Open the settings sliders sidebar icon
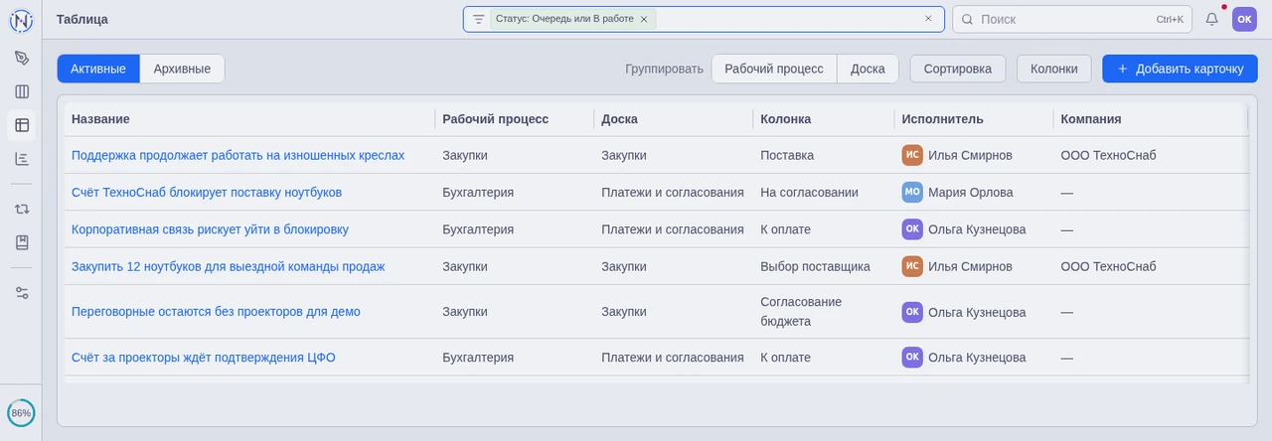Viewport: 1272px width, 441px height. tap(21, 293)
